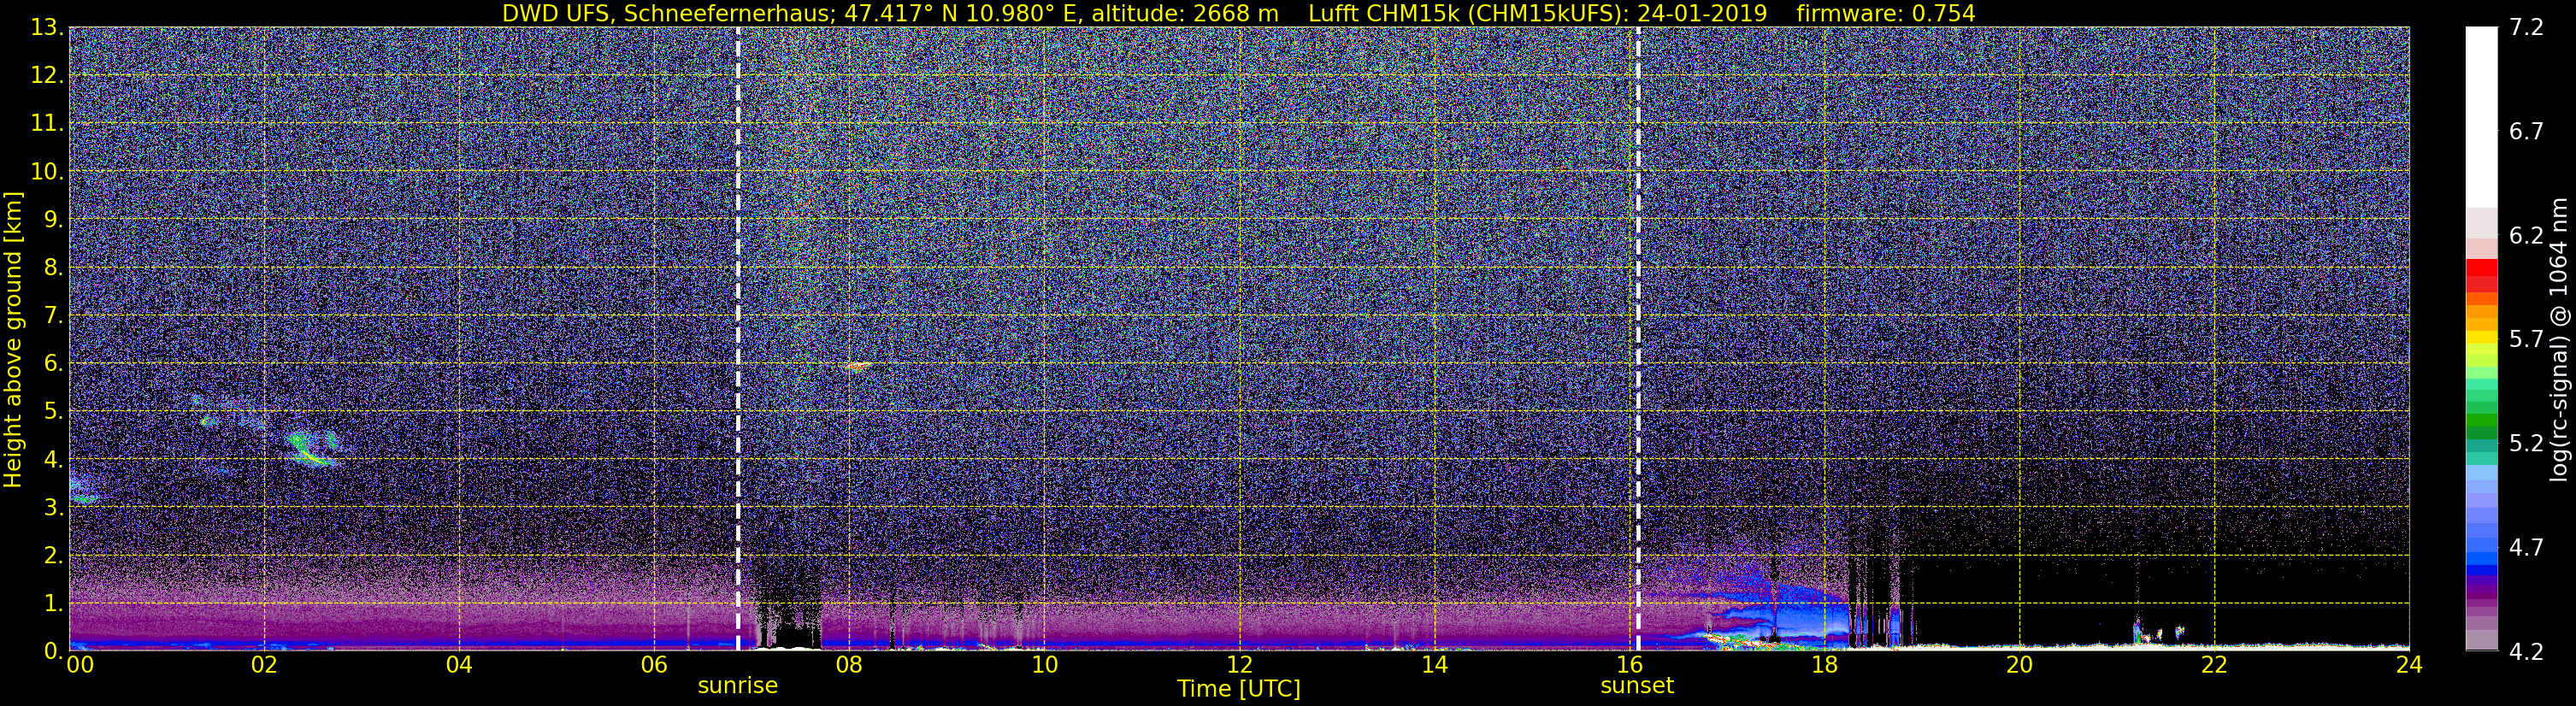Click the time-axis tick label '18'
The width and height of the screenshot is (2576, 706).
[x=1824, y=666]
